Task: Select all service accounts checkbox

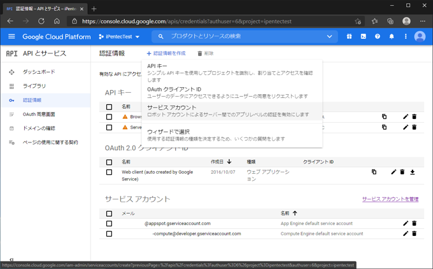Action: pos(109,213)
